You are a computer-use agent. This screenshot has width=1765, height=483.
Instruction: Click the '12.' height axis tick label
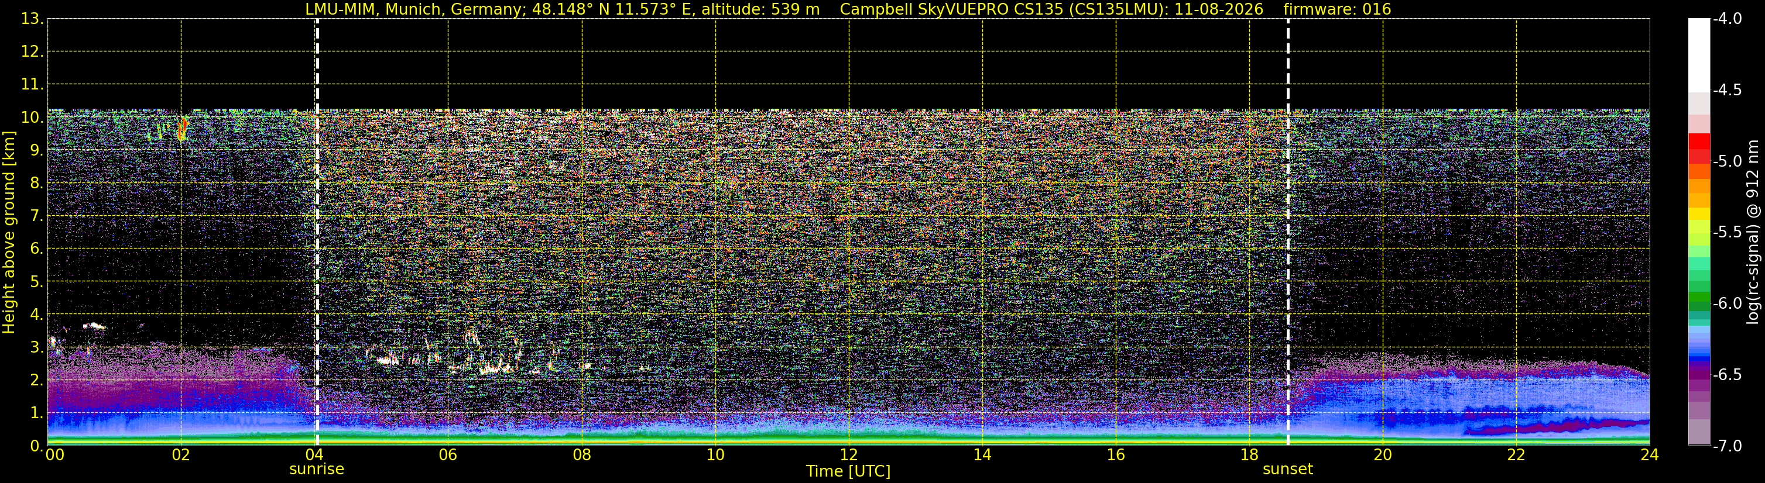click(32, 51)
